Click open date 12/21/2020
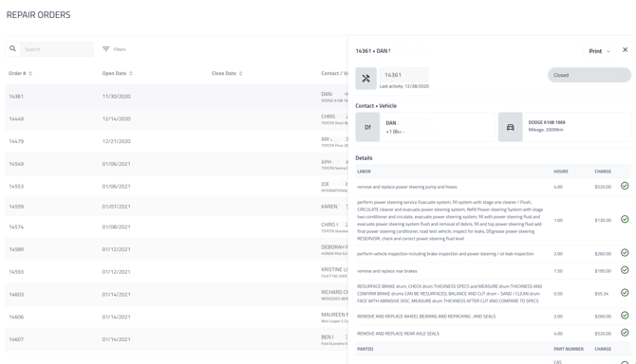Screen dimensions: 636x364 [117, 141]
